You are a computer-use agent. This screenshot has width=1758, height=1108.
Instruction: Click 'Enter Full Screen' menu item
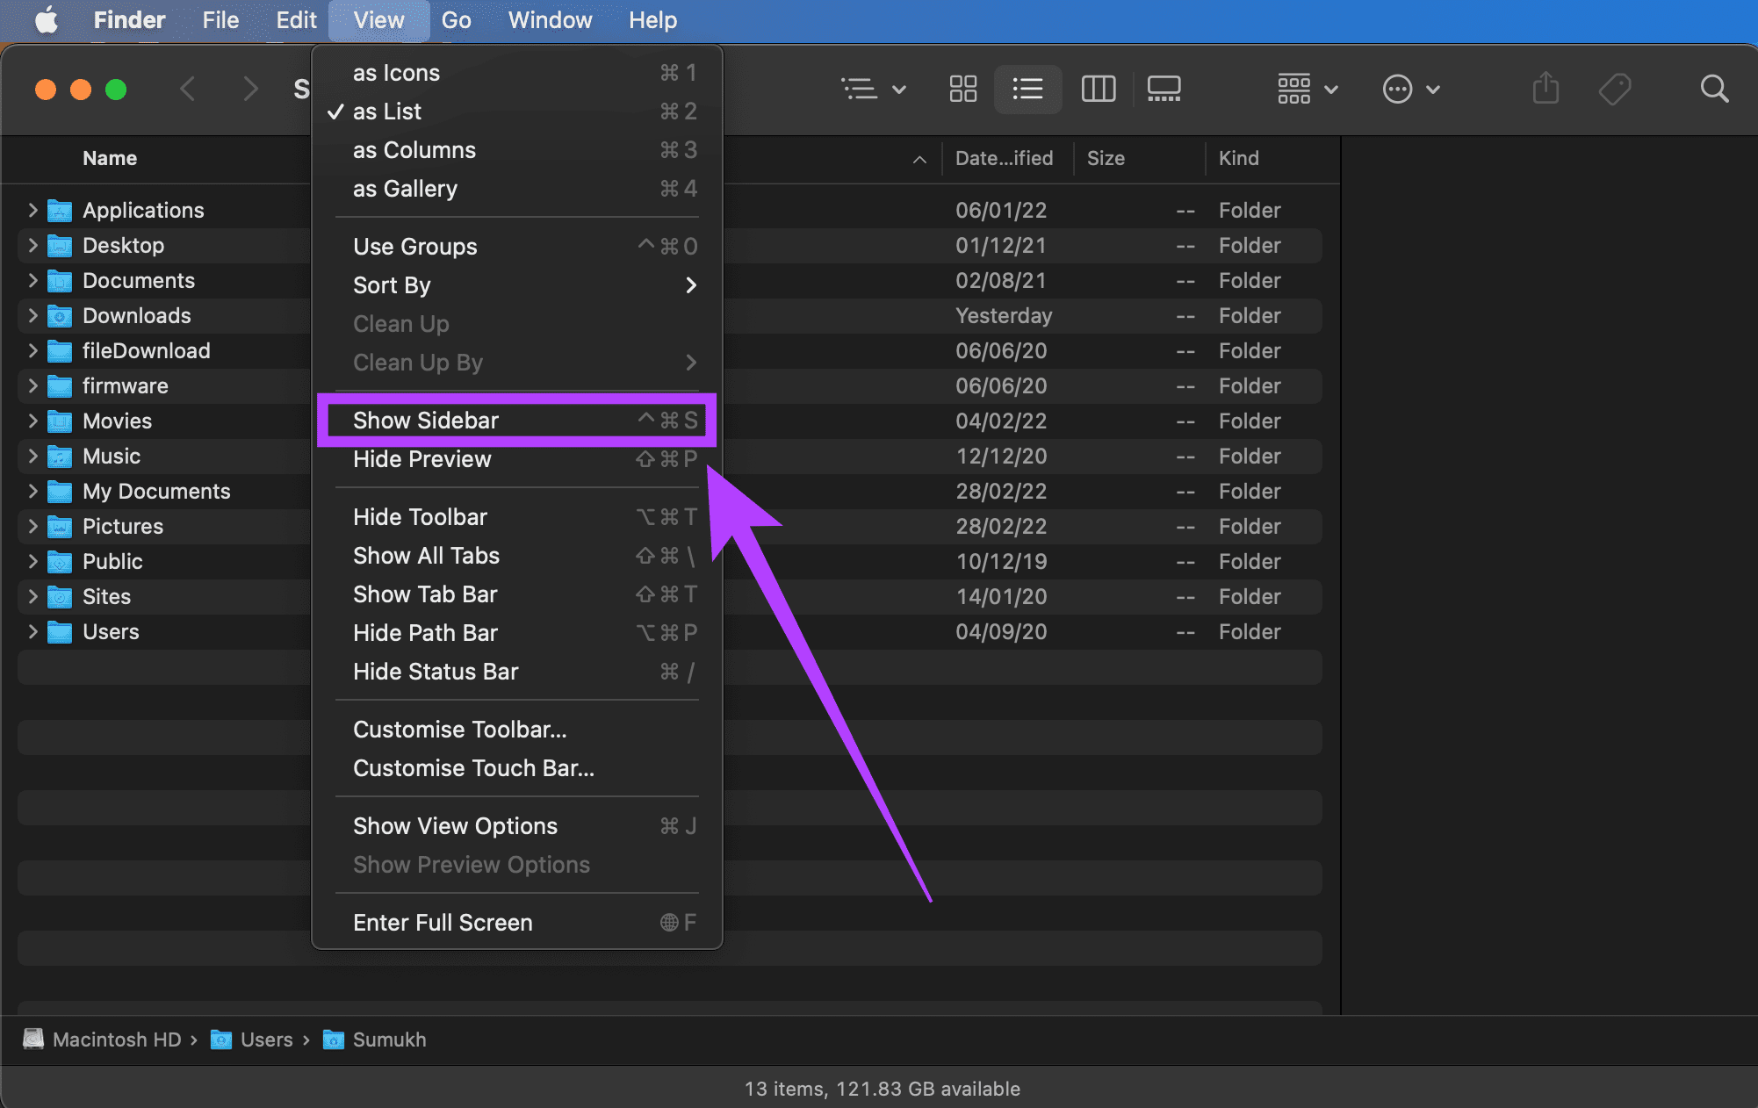[x=442, y=922]
